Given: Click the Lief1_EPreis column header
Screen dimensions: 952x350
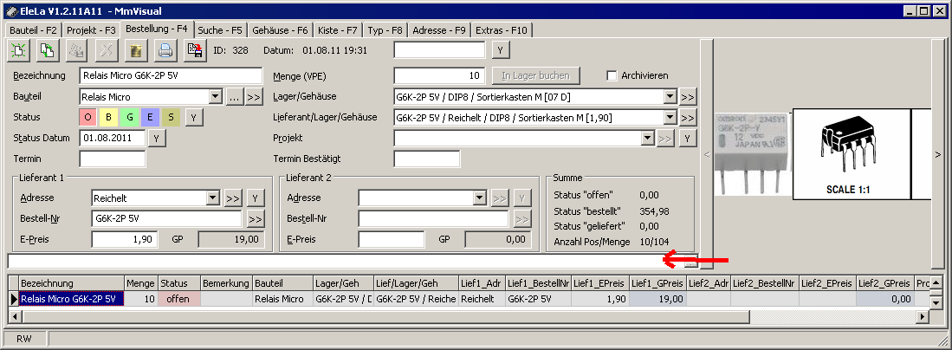Looking at the screenshot, I should tap(599, 283).
